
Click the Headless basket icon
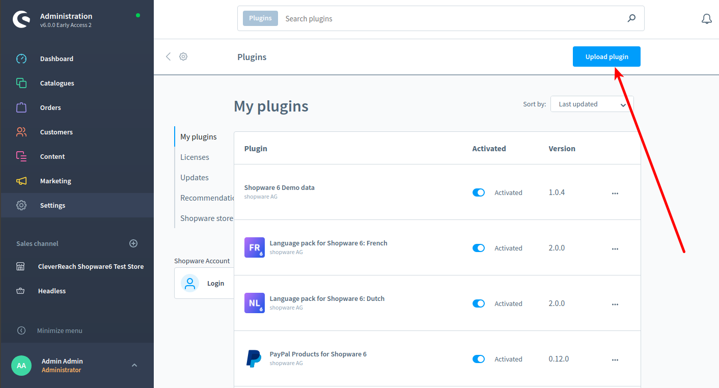point(21,291)
